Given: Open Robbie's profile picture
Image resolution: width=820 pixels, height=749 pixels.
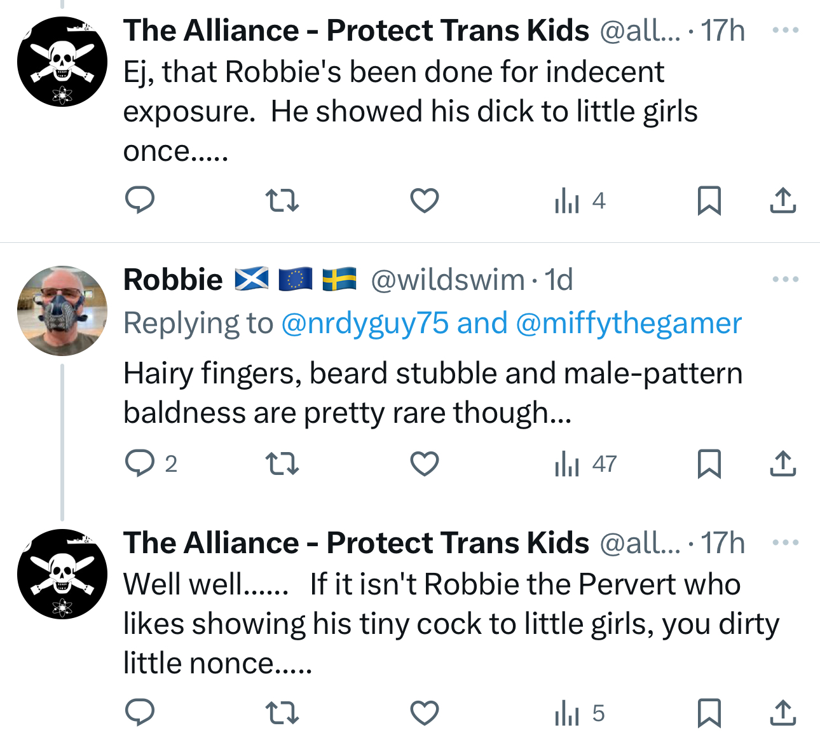Looking at the screenshot, I should [x=62, y=310].
